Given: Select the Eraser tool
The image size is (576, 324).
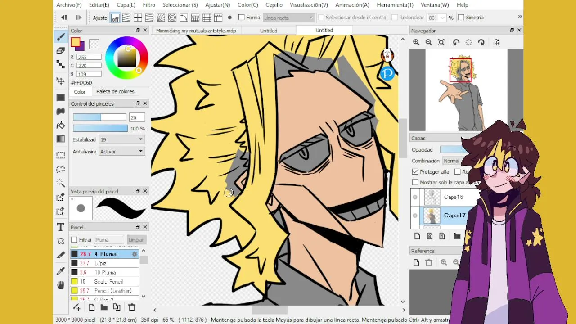Looking at the screenshot, I should 60,51.
